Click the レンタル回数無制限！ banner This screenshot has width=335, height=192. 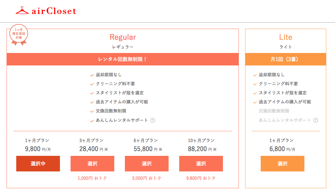click(123, 59)
